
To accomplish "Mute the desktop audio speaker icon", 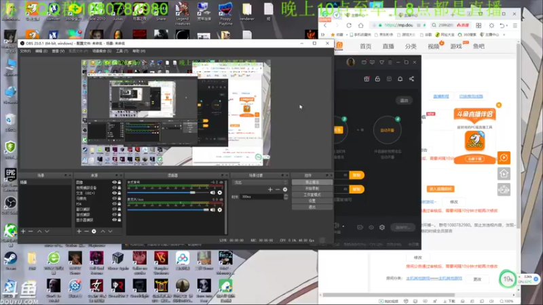I will (x=212, y=192).
